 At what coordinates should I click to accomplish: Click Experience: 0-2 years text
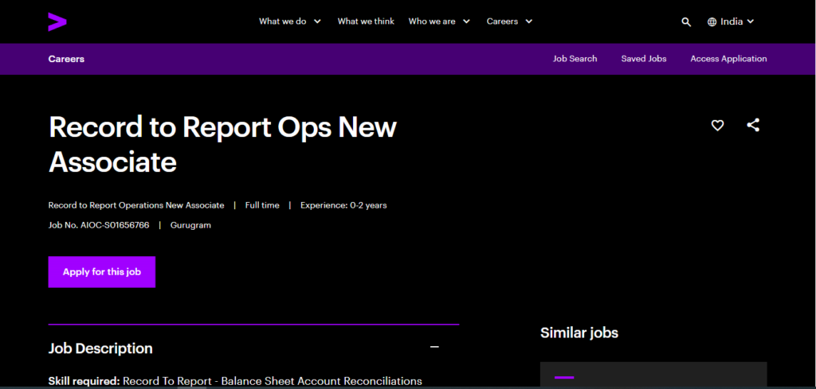343,205
